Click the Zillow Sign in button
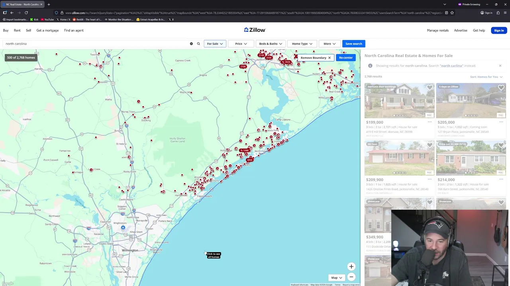 tap(499, 30)
